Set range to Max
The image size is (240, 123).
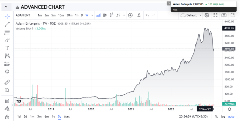pos(67,116)
